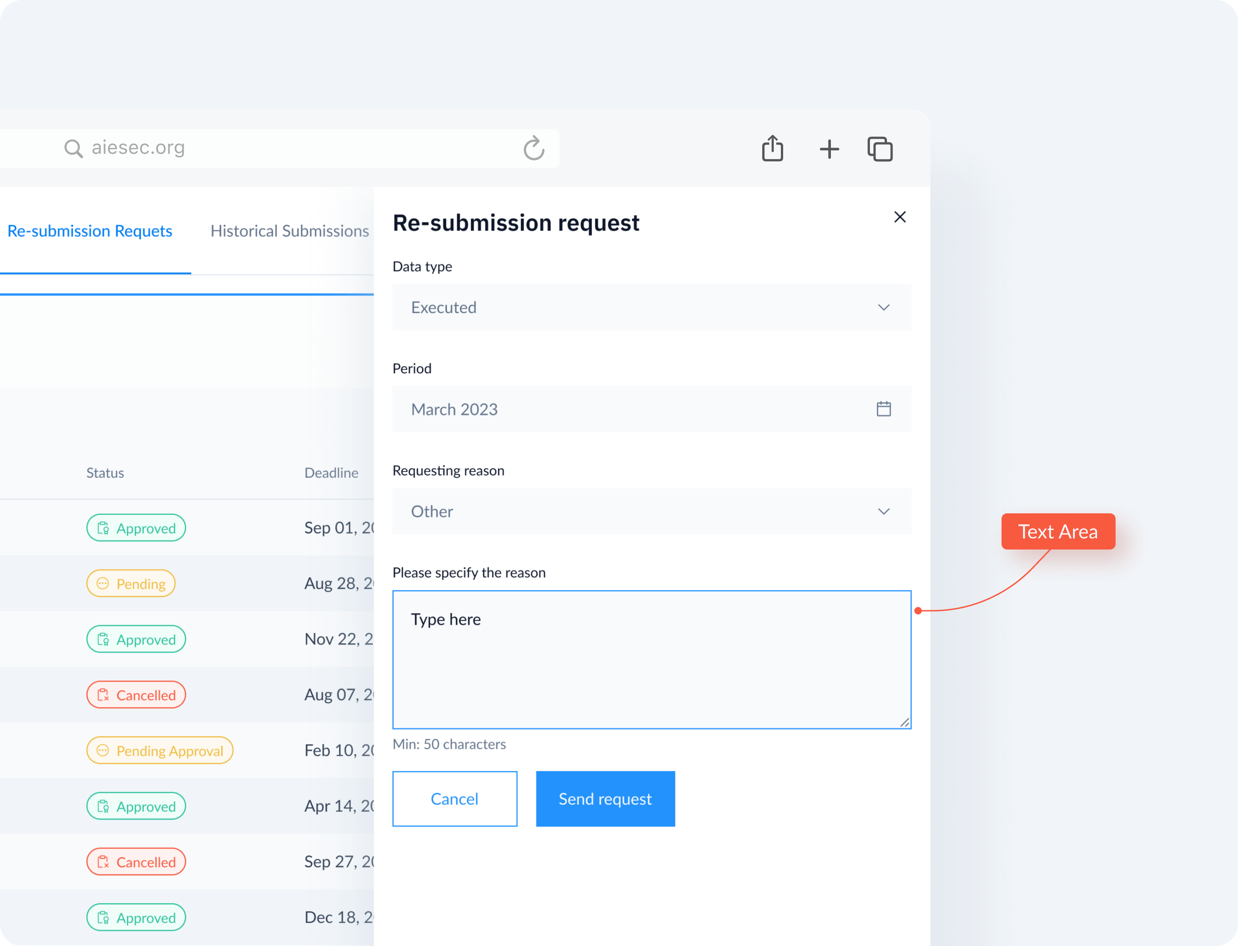Open the Other requesting reason combo box
Screen dimensions: 1238x946
click(651, 511)
